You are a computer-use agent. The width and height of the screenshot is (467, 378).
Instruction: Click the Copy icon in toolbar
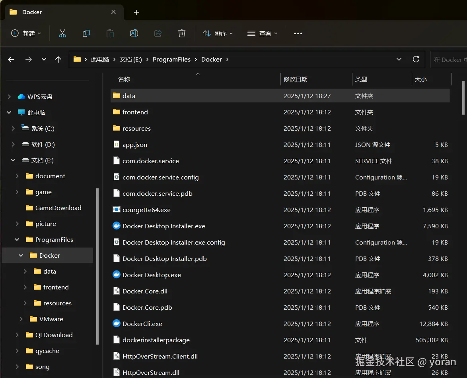point(86,34)
